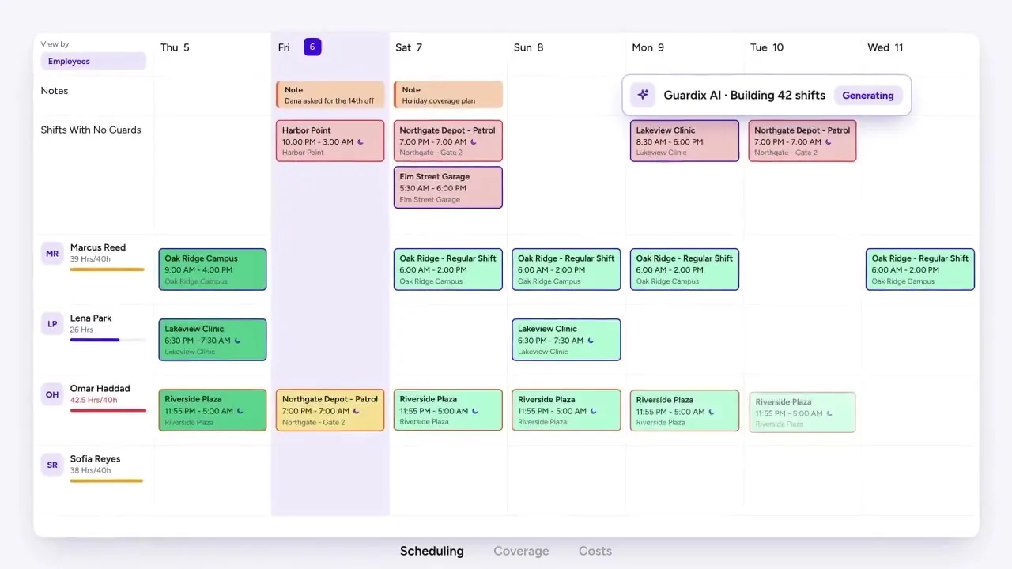The width and height of the screenshot is (1012, 569).
Task: Switch to the Costs tab
Action: coord(595,551)
